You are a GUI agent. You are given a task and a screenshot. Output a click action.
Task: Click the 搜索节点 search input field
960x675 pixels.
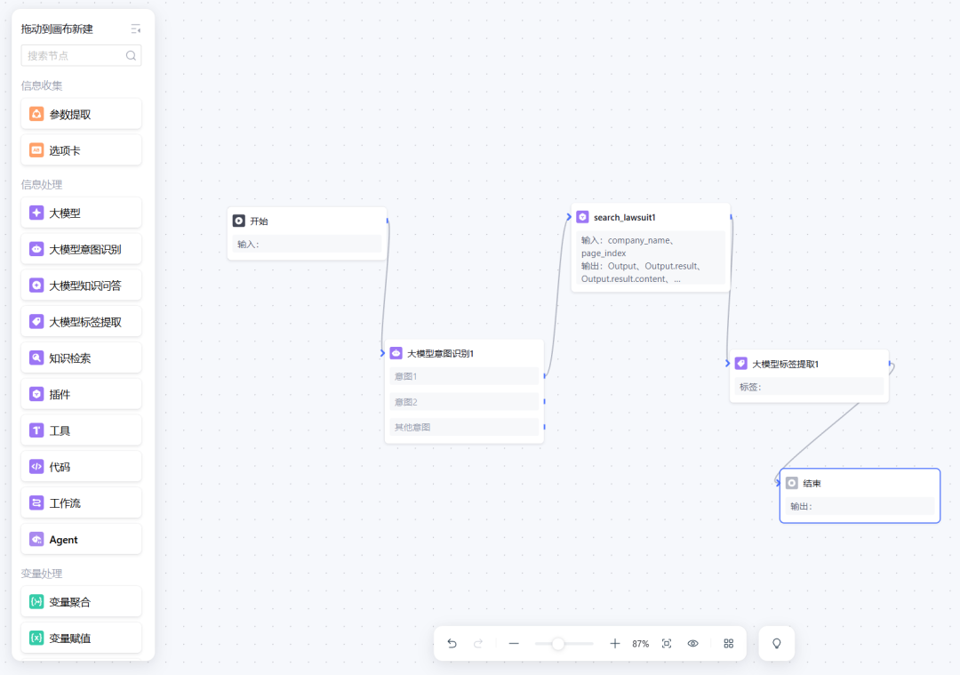point(81,55)
